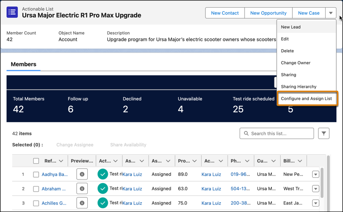Switch to the Members tab
The height and width of the screenshot is (212, 343).
click(24, 64)
